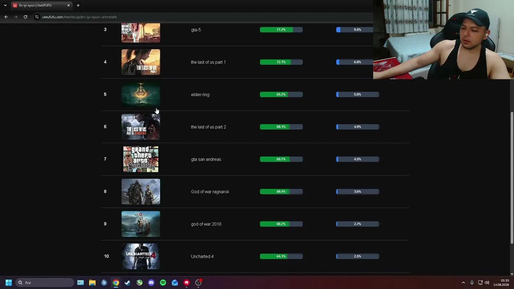
Task: Click the Elden Ring thumbnail
Action: [141, 94]
